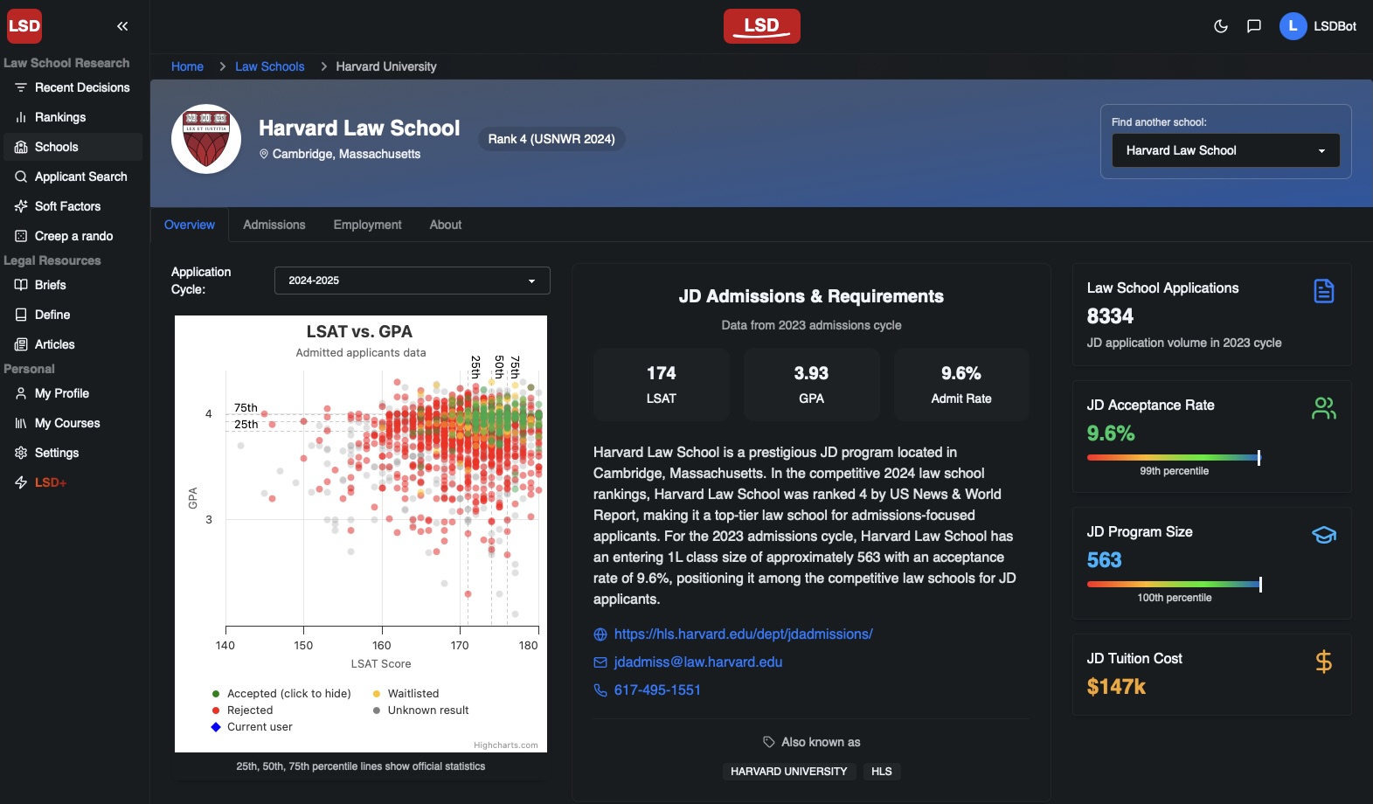
Task: Open the Application Cycle 2024-2025 dropdown
Action: pos(412,281)
